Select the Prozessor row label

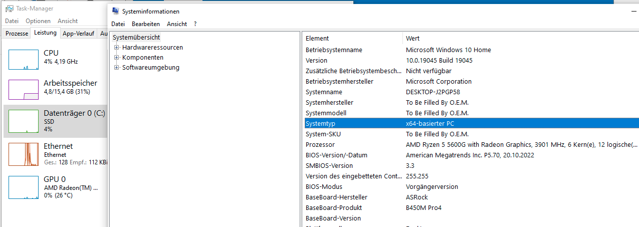320,144
